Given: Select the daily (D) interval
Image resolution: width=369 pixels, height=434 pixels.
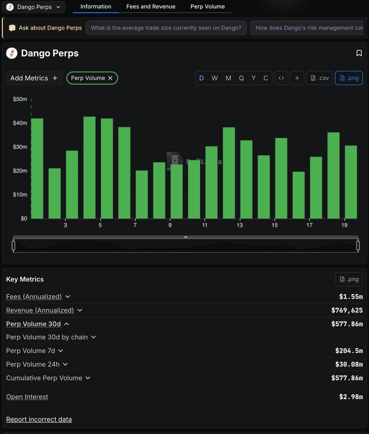Looking at the screenshot, I should pos(201,78).
